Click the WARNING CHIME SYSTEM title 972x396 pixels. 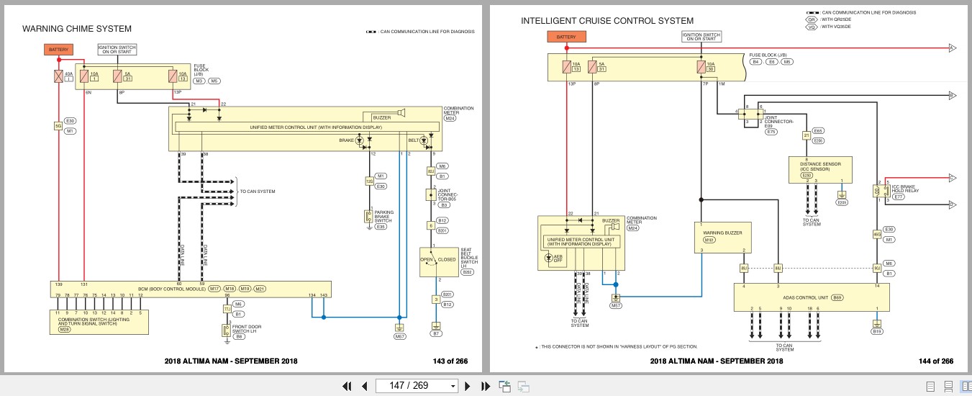[x=77, y=29]
